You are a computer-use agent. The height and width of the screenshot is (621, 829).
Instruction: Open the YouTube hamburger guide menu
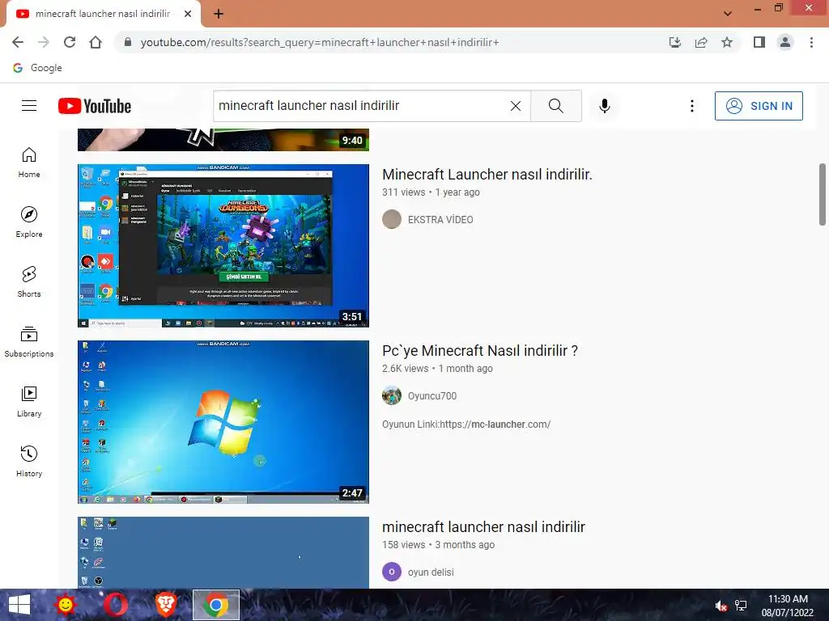[29, 106]
